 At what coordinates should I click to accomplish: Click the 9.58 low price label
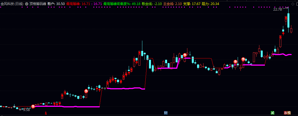click(x=26, y=110)
